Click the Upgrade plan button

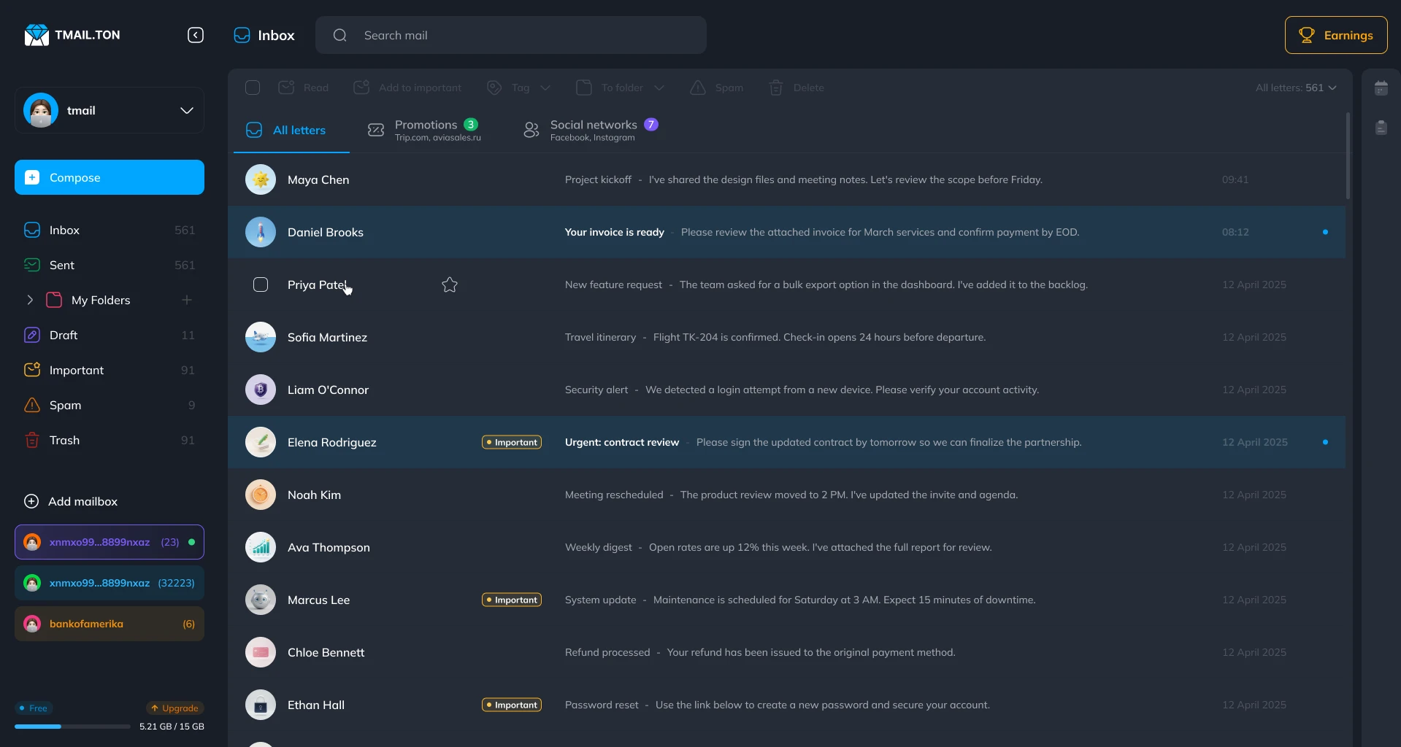click(175, 708)
